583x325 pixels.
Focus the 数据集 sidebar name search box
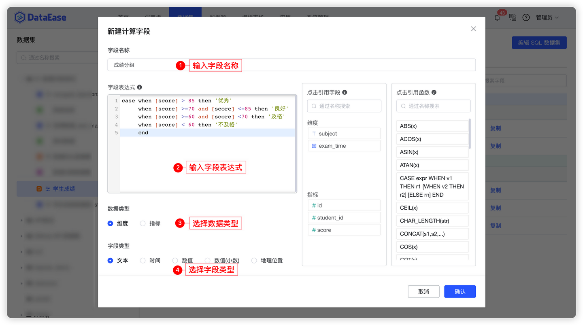point(57,58)
